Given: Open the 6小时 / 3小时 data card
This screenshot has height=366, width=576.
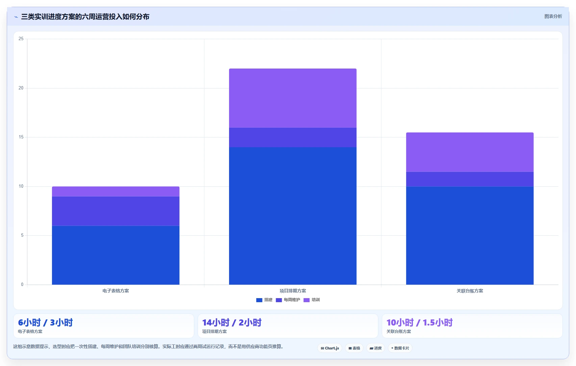Looking at the screenshot, I should tap(103, 326).
